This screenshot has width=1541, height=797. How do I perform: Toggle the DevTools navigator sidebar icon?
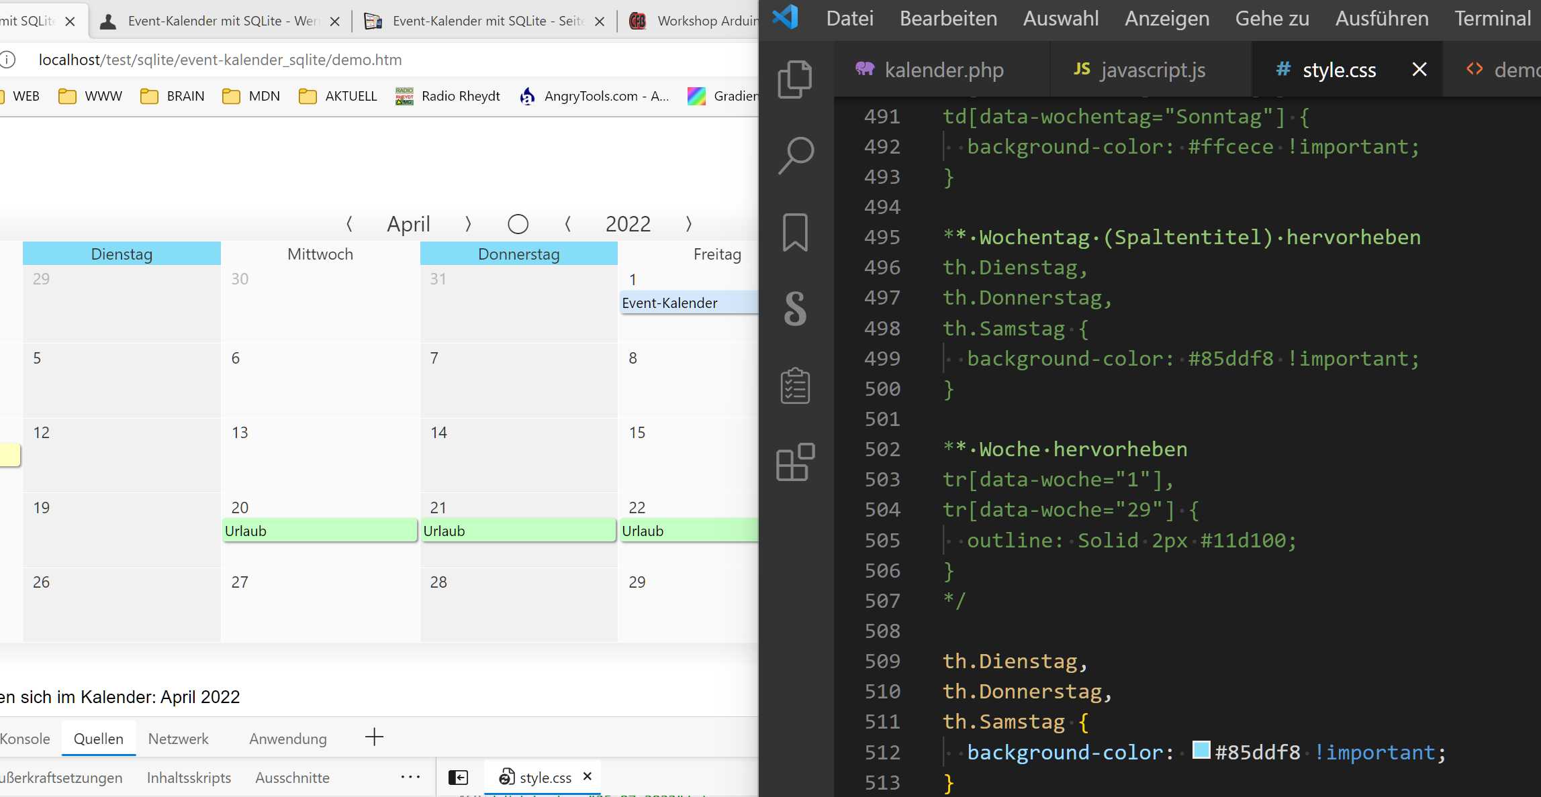[x=458, y=777]
